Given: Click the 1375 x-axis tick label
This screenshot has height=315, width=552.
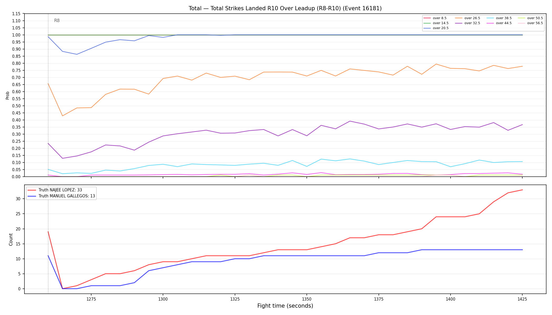Looking at the screenshot, I should click(x=379, y=299).
